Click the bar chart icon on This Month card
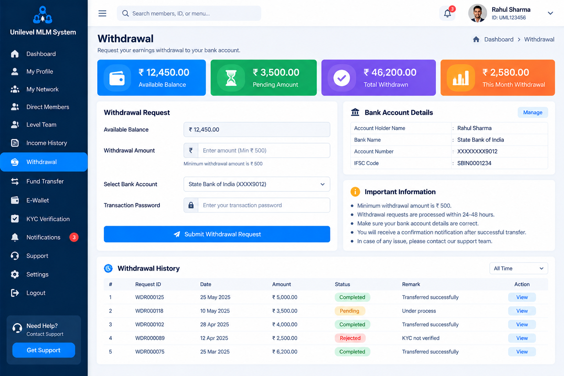564x376 pixels. click(461, 78)
